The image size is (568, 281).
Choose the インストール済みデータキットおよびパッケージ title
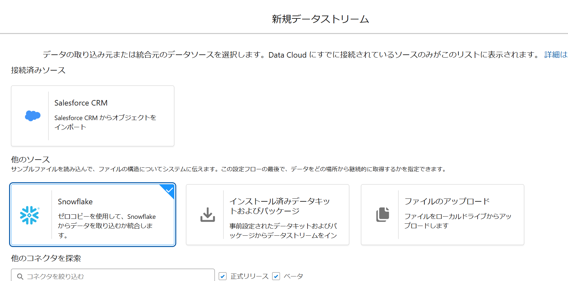(280, 206)
